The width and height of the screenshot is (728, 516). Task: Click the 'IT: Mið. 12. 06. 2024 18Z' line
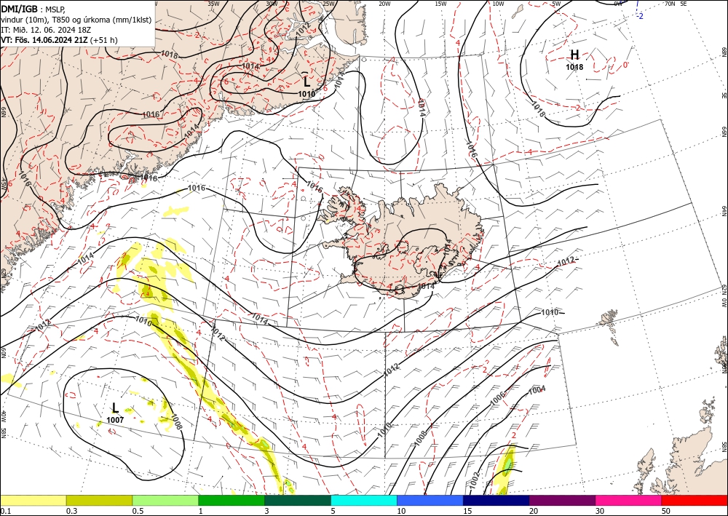[x=45, y=30]
